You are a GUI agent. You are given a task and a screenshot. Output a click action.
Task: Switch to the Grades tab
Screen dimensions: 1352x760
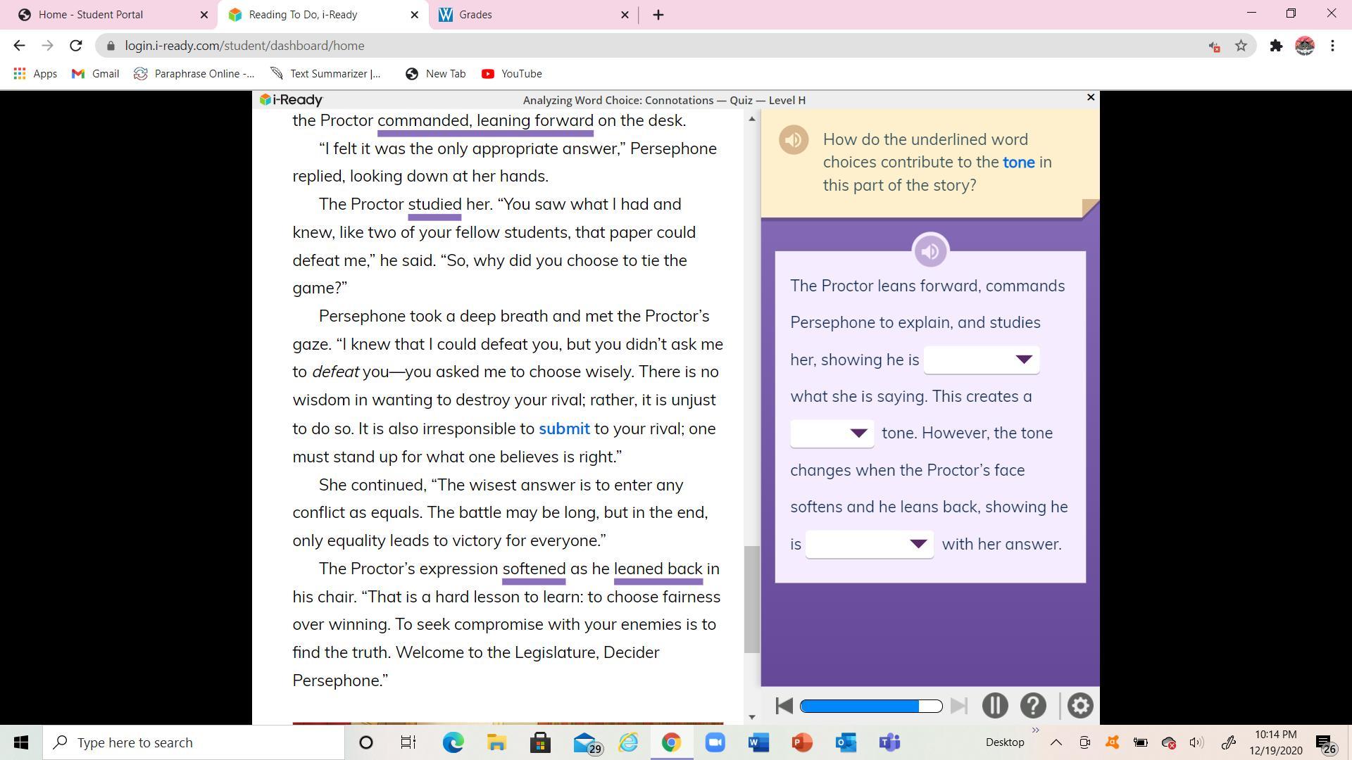(x=475, y=14)
